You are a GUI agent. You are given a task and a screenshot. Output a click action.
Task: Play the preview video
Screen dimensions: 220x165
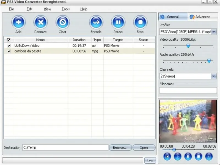(x=177, y=156)
